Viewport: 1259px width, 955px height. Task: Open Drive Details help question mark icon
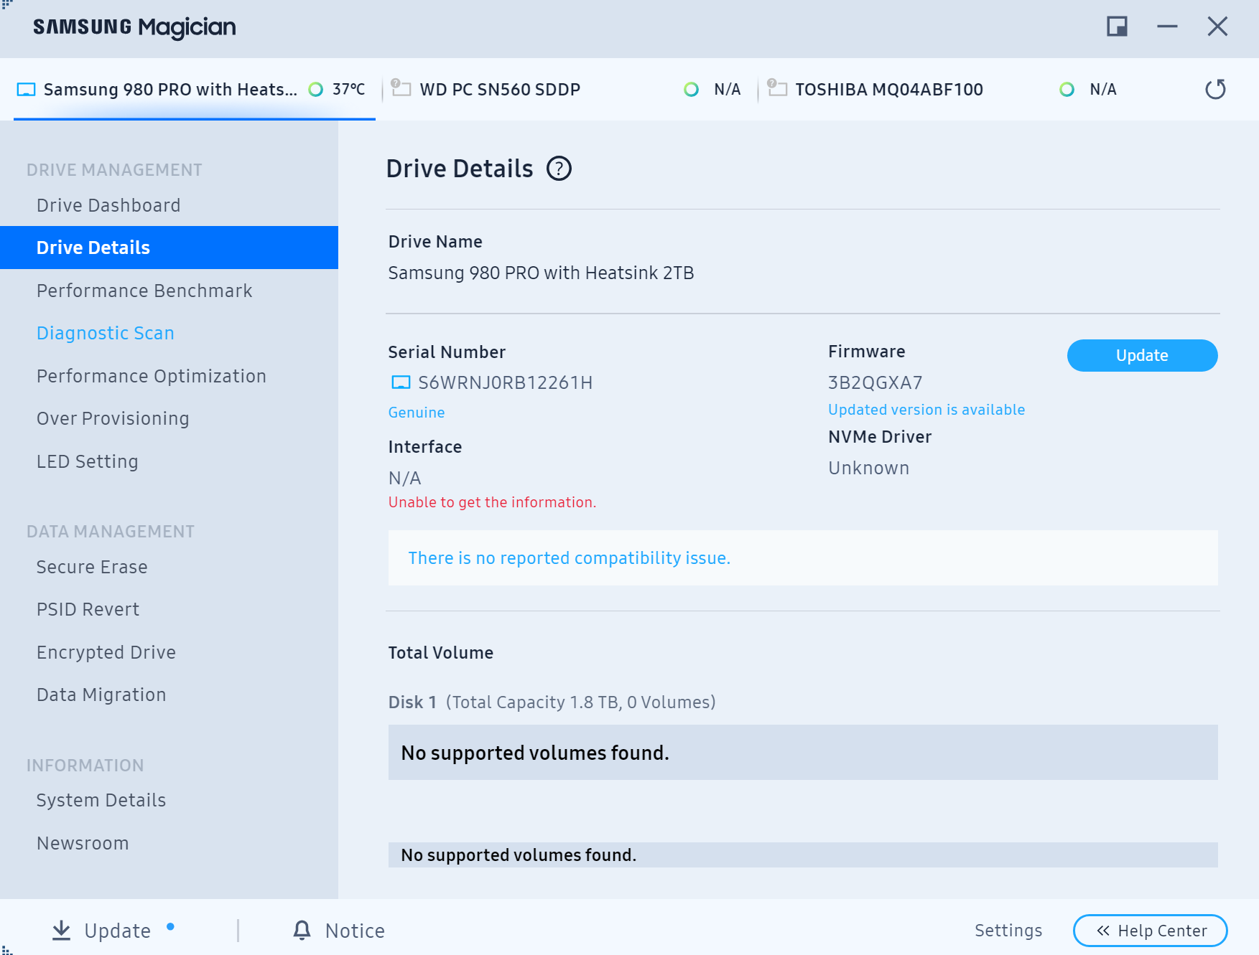[559, 169]
